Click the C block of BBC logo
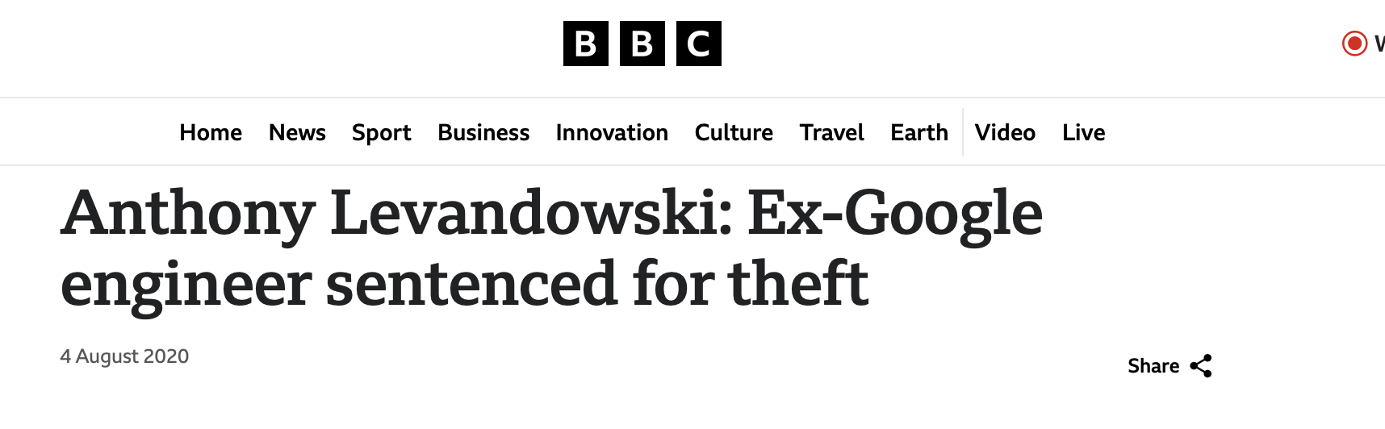Image resolution: width=1385 pixels, height=429 pixels. coord(699,44)
